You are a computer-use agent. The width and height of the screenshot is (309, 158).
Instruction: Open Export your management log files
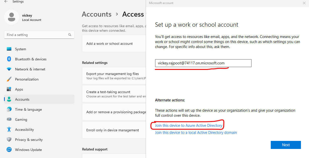114,76
